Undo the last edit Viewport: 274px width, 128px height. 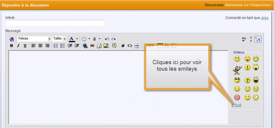pyautogui.click(x=107, y=39)
